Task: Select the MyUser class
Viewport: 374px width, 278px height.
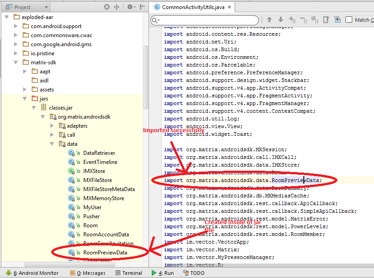Action: pyautogui.click(x=92, y=207)
